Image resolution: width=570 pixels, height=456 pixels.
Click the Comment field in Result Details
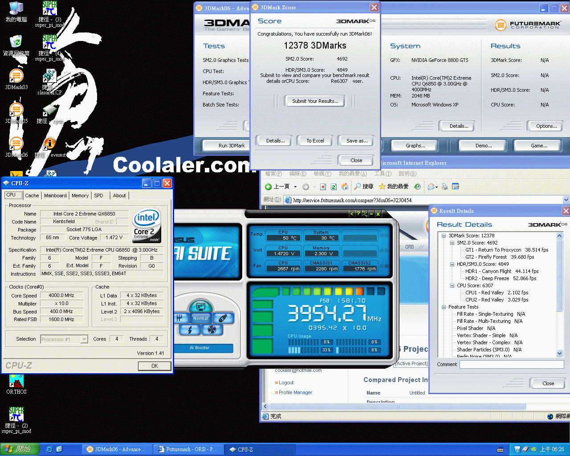tap(512, 364)
